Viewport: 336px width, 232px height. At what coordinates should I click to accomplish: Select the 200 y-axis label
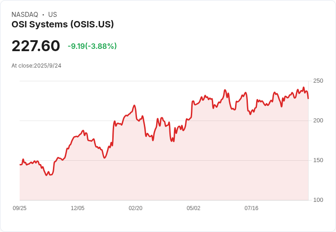click(318, 121)
